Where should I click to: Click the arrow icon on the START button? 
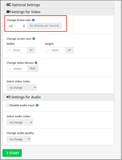[7, 153]
